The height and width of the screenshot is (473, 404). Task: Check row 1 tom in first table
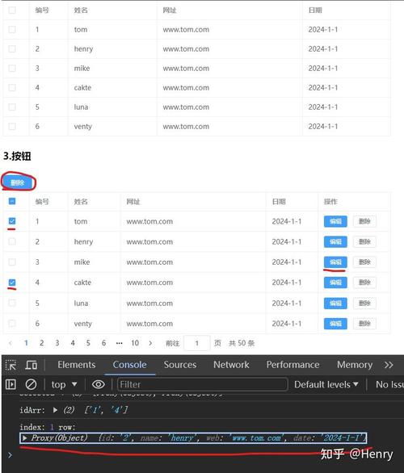pos(12,30)
